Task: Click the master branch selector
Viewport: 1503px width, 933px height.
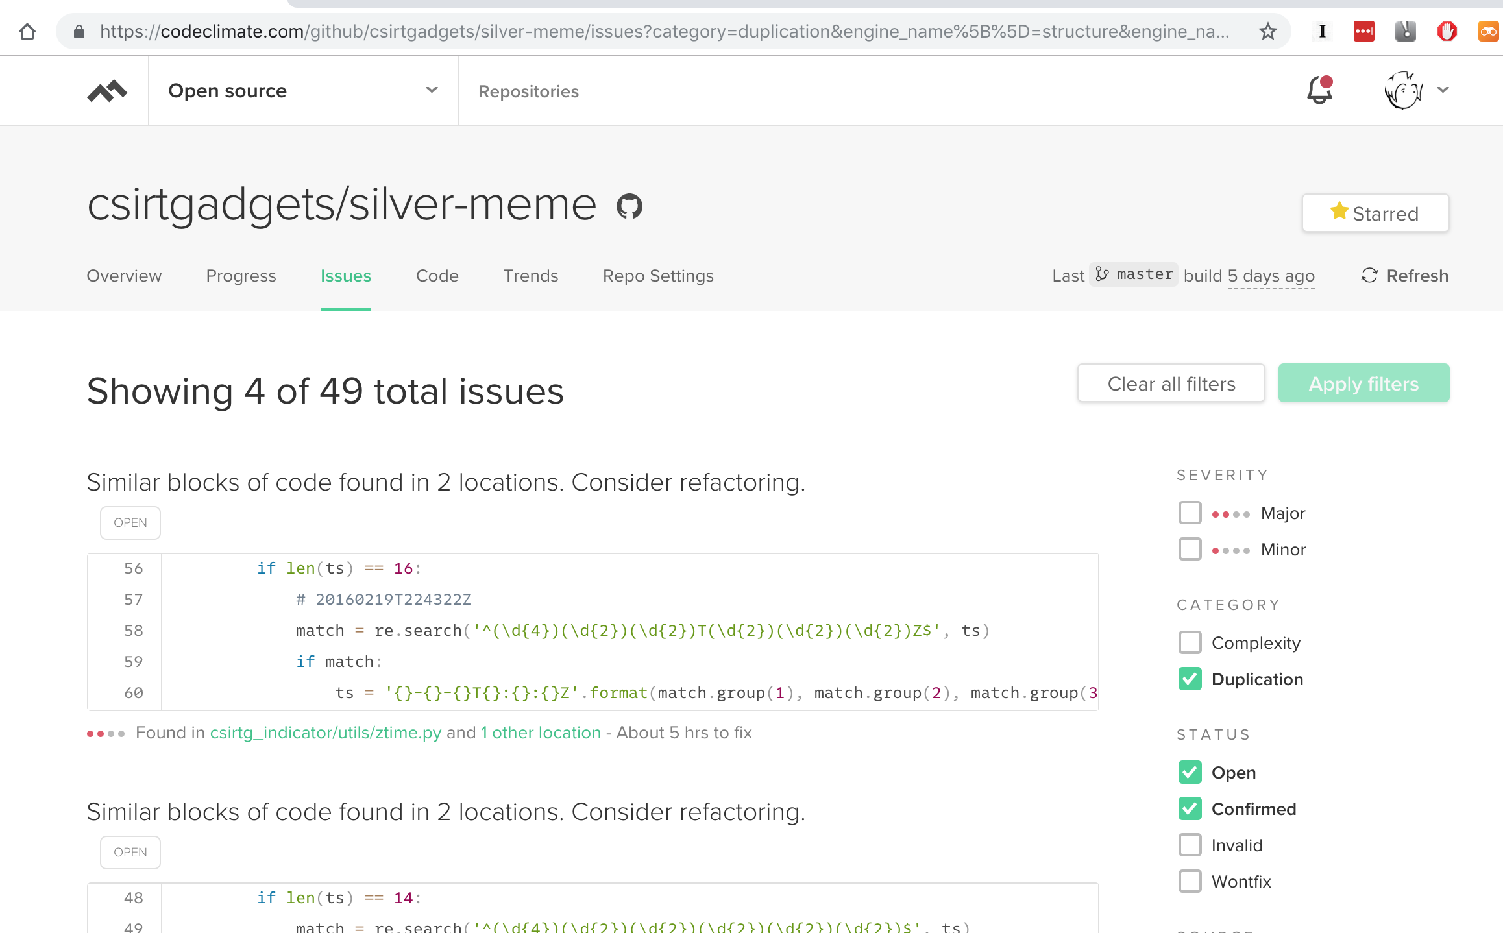Action: tap(1134, 274)
